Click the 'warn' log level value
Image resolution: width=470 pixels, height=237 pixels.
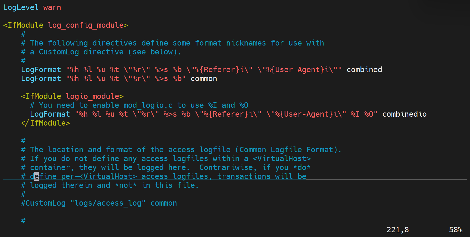coord(52,8)
